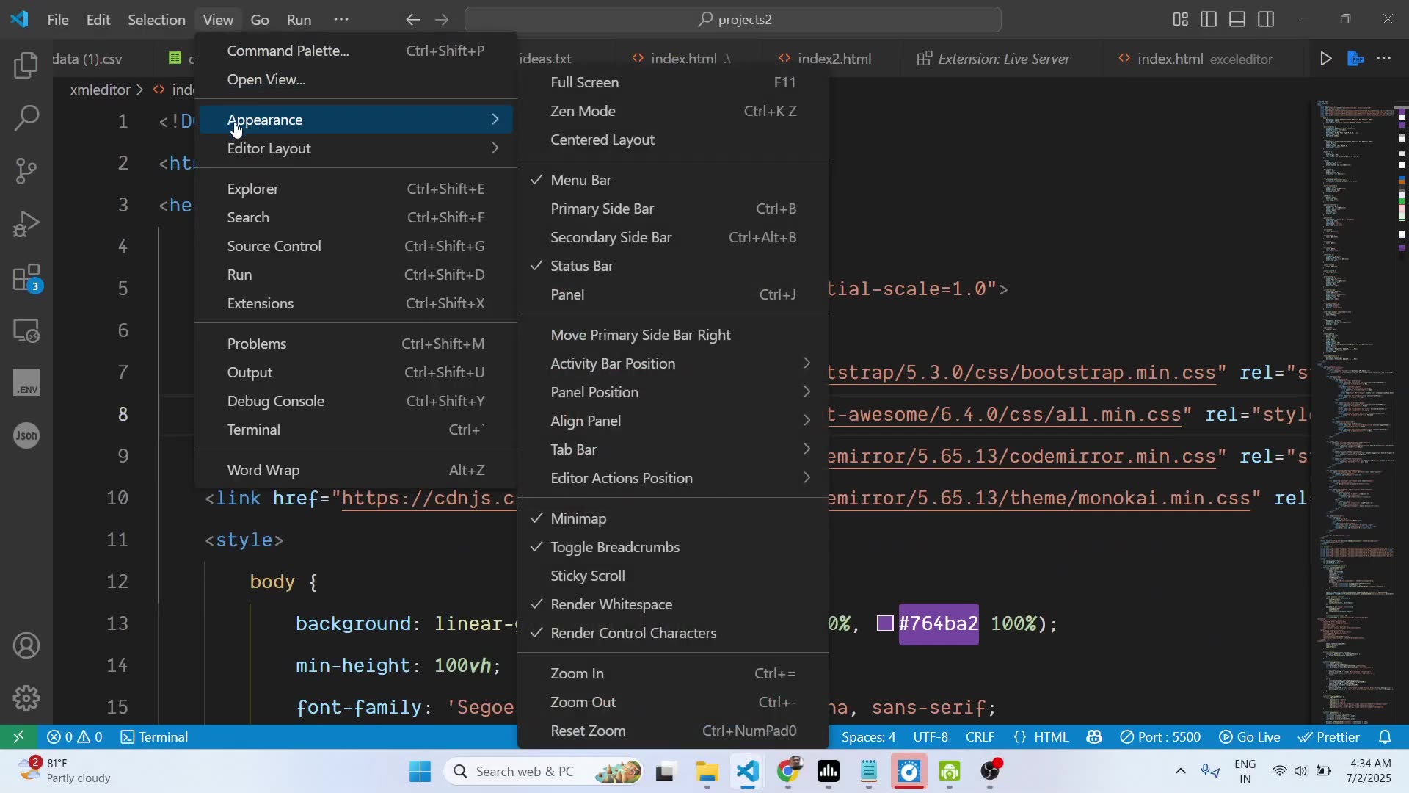Open Chrome from the taskbar
This screenshot has height=793, width=1409.
click(789, 772)
